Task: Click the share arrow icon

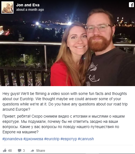Action: click(32, 151)
